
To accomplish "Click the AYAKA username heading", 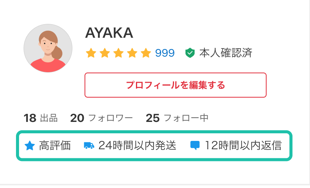I will tap(109, 33).
